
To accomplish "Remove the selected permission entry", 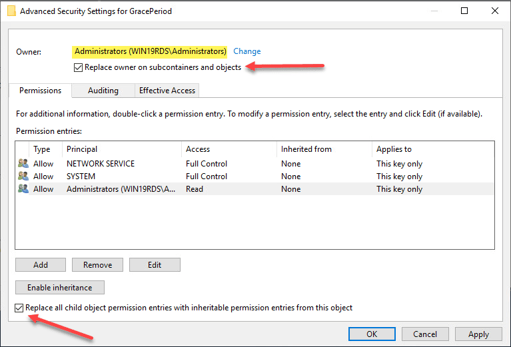I will [x=97, y=265].
